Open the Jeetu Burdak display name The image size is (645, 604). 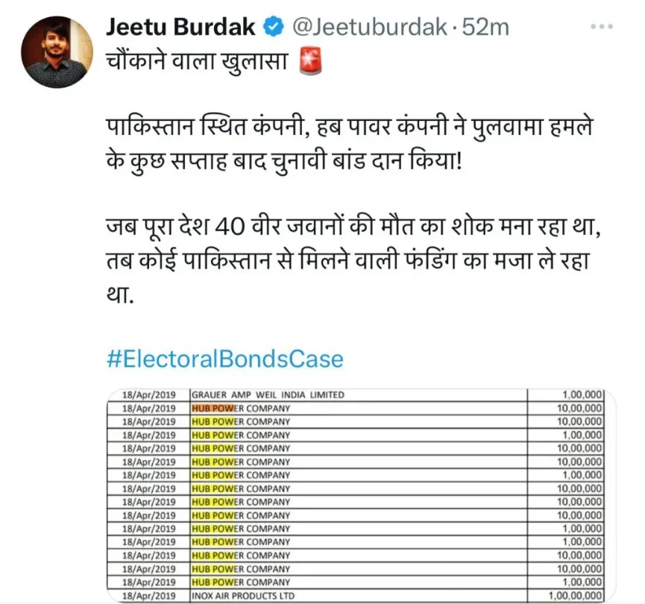point(180,27)
